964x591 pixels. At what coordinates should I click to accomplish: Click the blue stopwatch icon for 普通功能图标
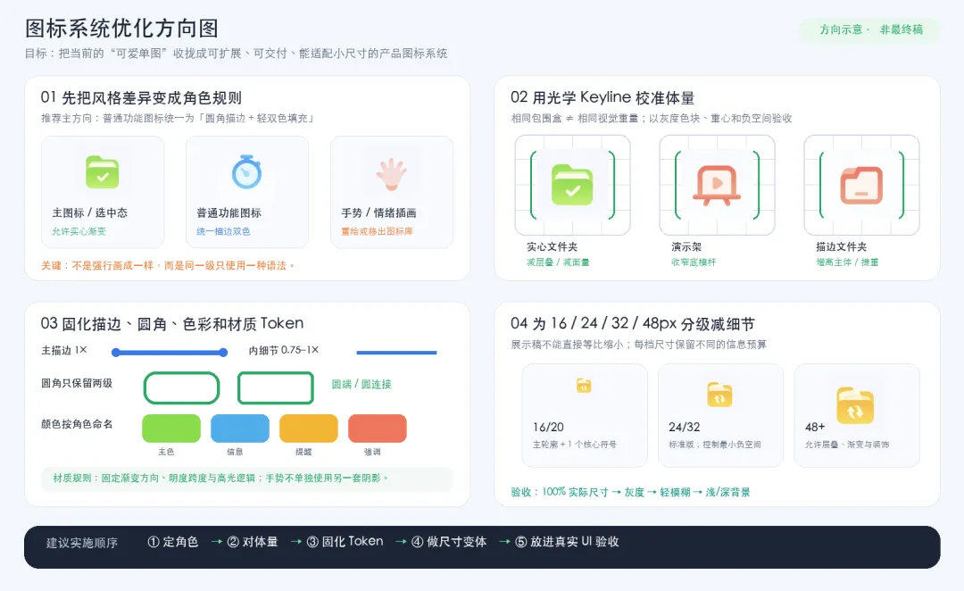click(246, 171)
